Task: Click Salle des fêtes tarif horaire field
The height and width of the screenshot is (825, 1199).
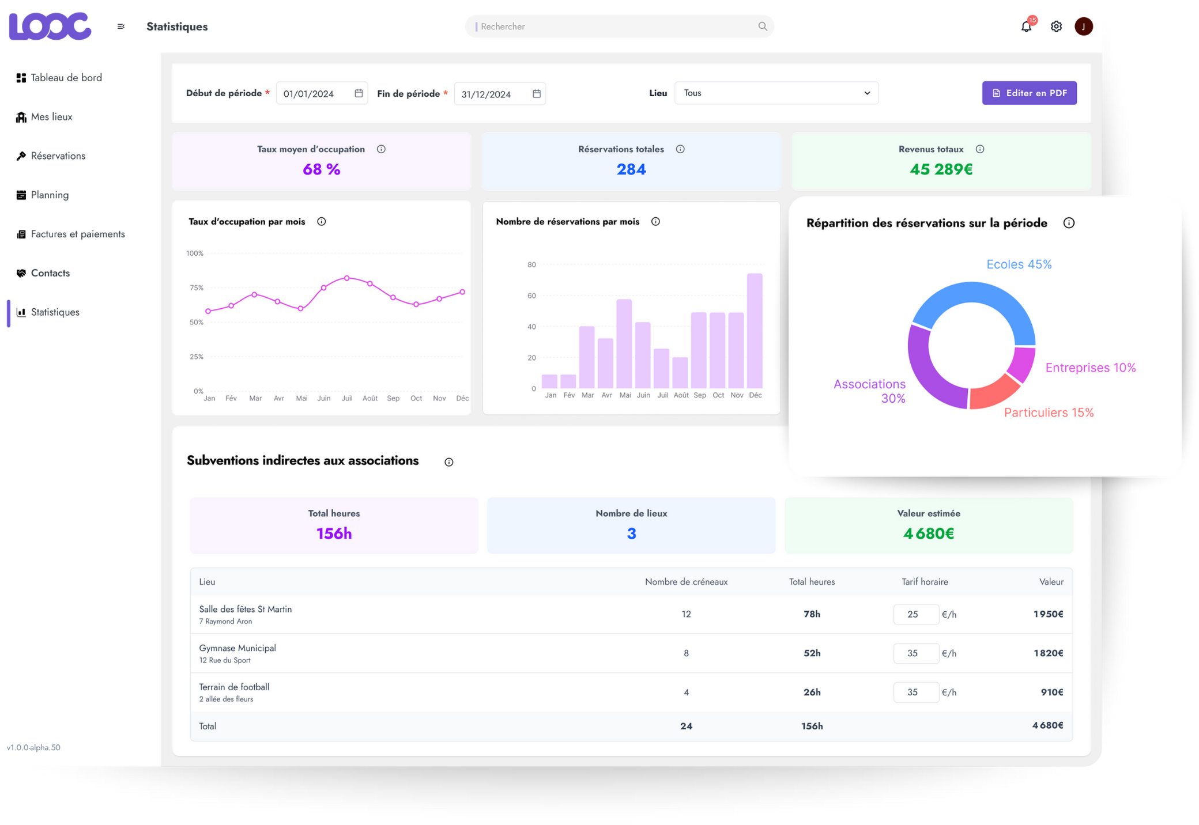Action: [915, 614]
